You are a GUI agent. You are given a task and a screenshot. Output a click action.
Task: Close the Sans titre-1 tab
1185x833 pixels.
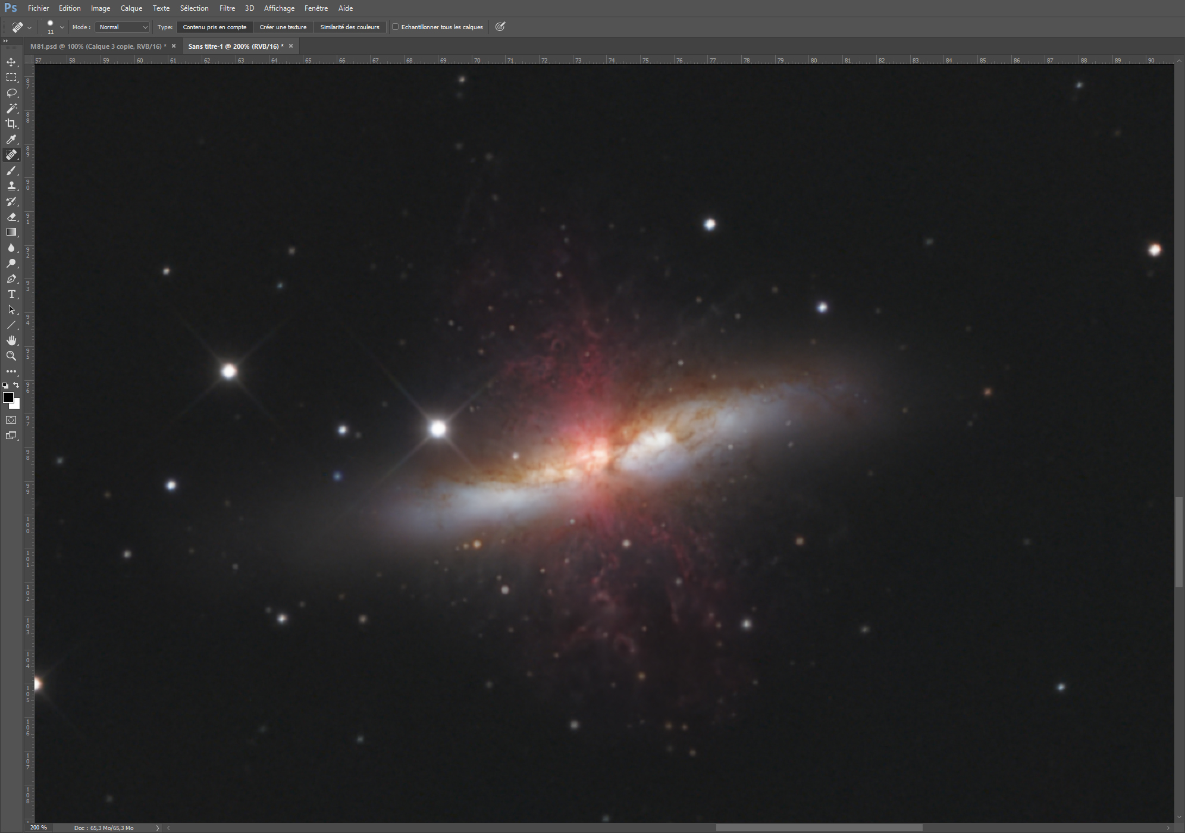(291, 46)
